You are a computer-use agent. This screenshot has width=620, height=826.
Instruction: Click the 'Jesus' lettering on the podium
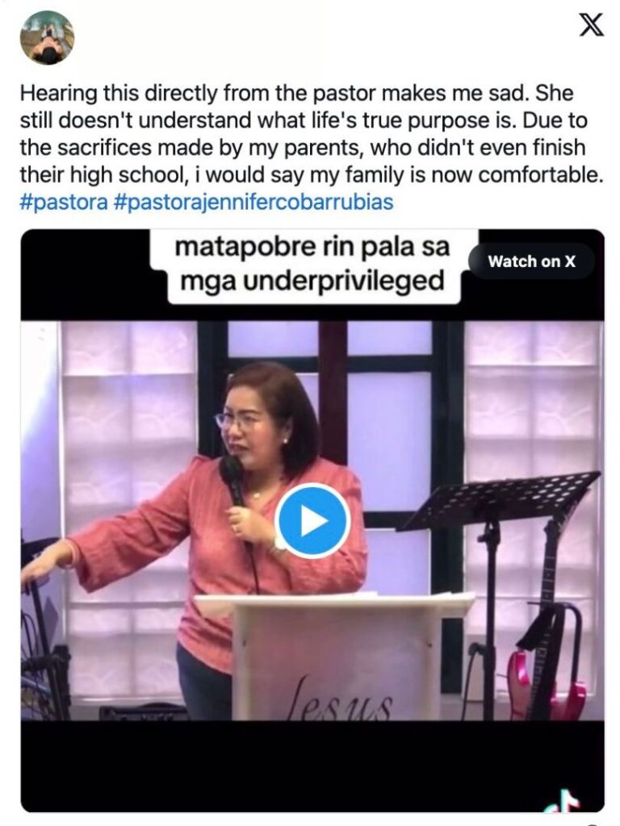[341, 698]
